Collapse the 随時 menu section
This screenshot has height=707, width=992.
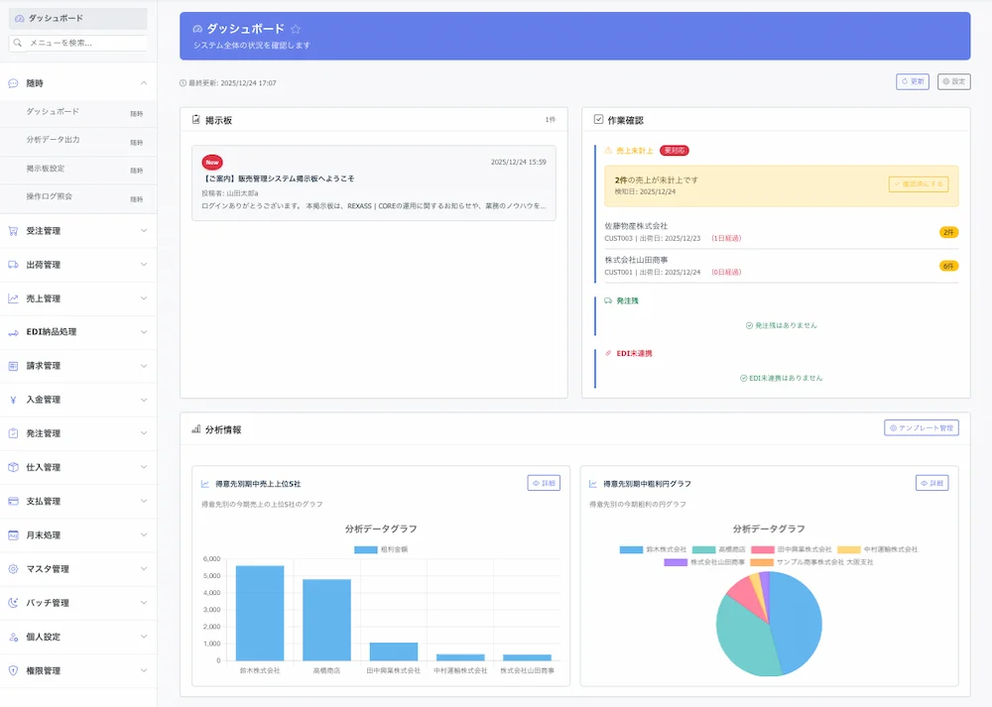[144, 83]
